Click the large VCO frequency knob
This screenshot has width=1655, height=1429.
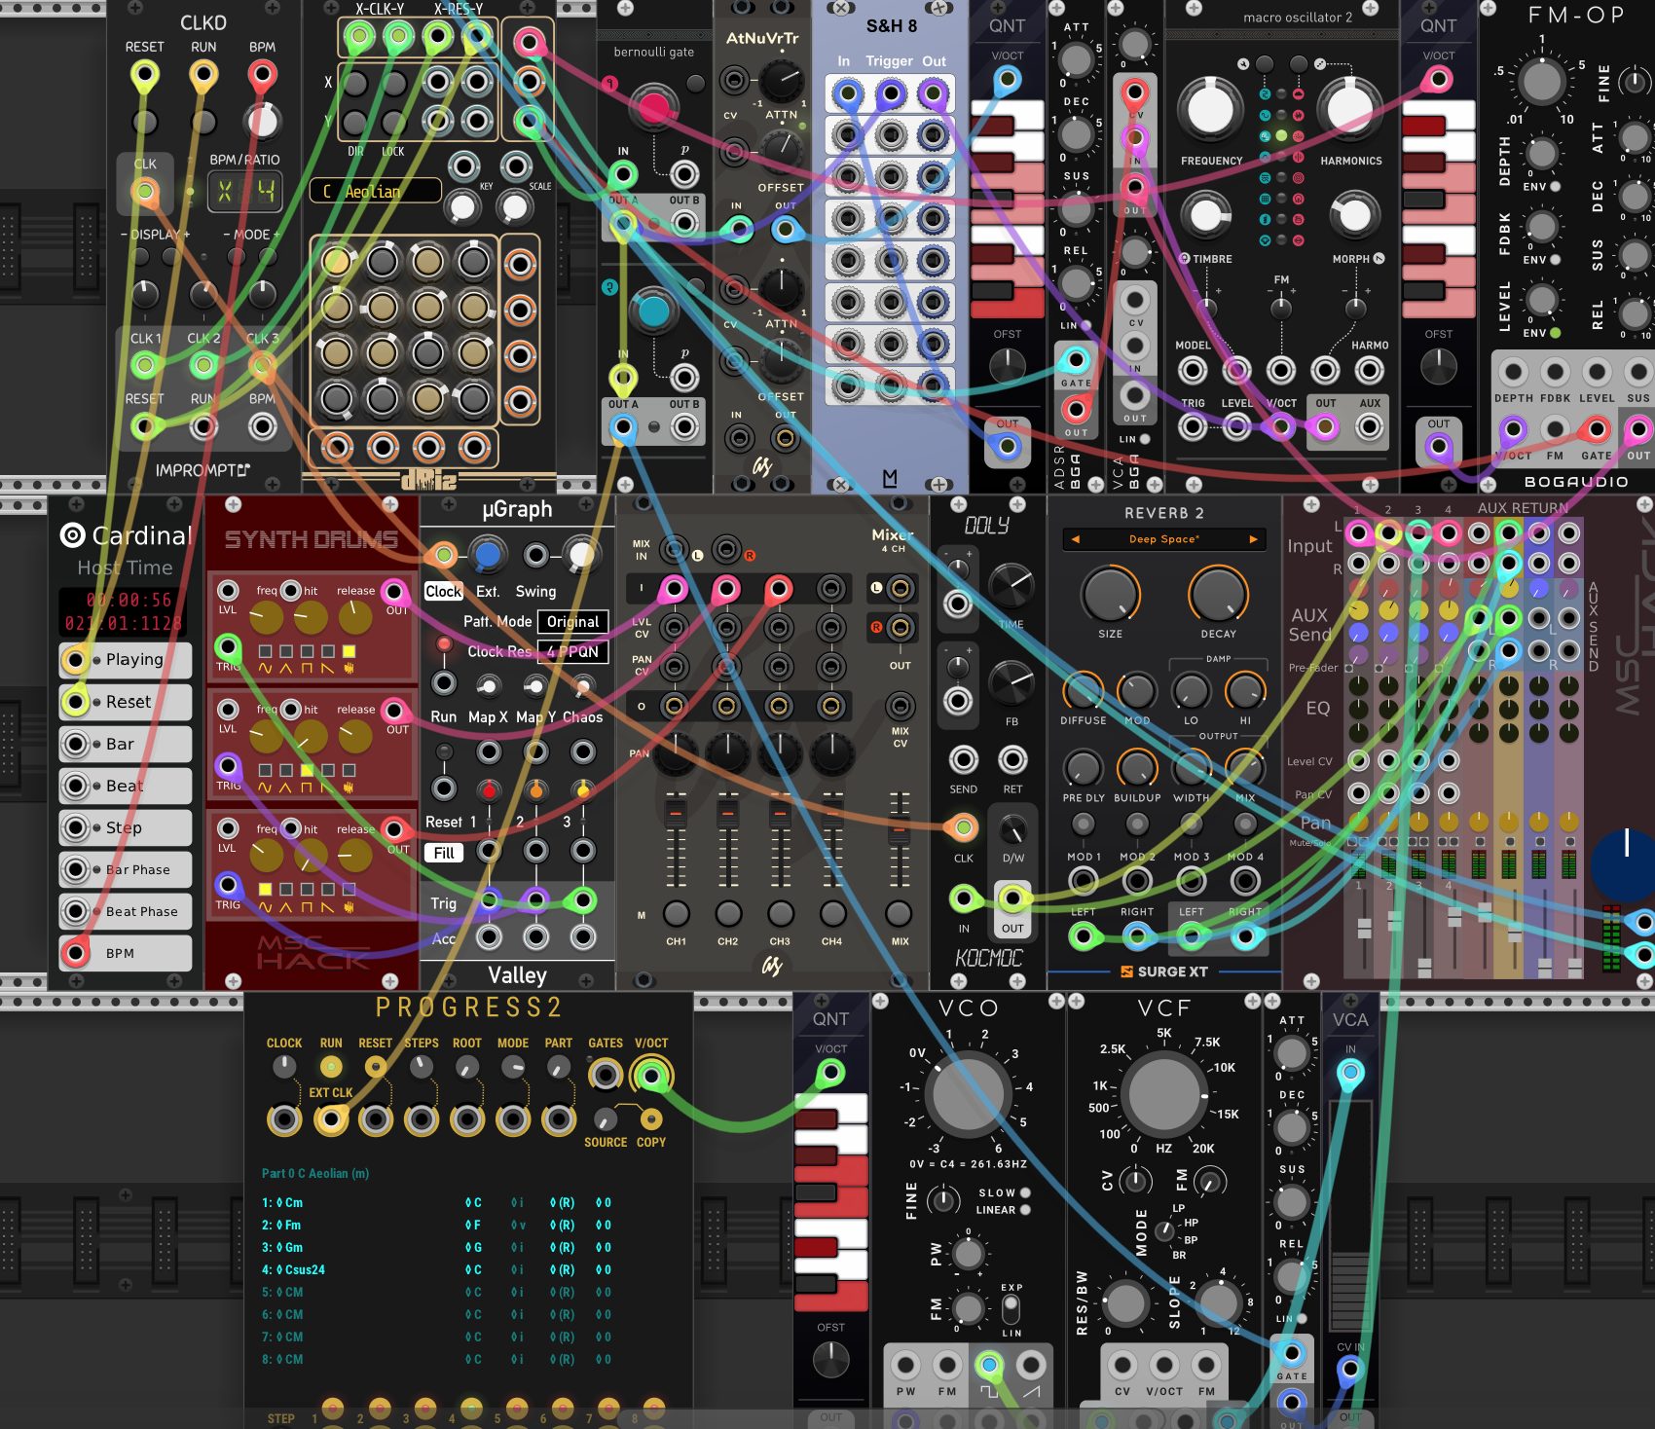tap(968, 1094)
